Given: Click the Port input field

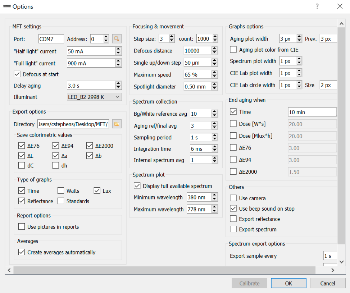Looking at the screenshot, I should (x=51, y=39).
